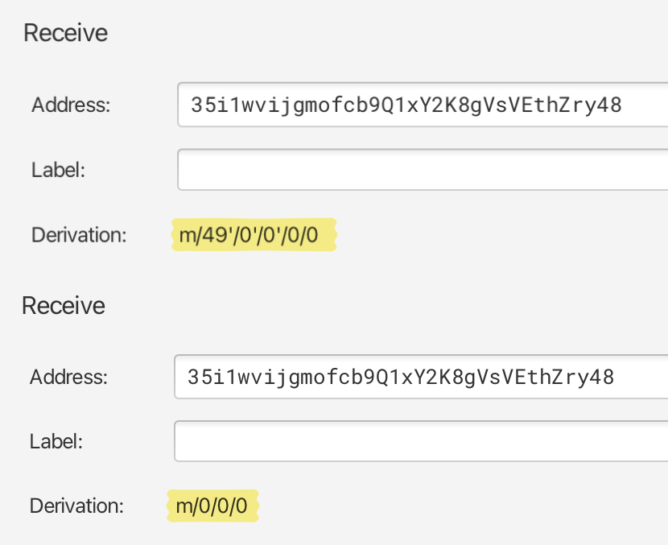This screenshot has height=545, width=668.
Task: Focus the blank label box above the m/49'/0'/0'/0/0 derivation
Action: tap(422, 170)
